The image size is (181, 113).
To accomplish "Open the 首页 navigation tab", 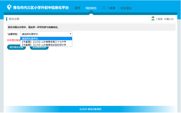I will click(77, 8).
